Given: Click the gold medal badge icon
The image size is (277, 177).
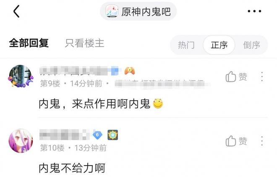Looking at the screenshot, I should (113, 135).
